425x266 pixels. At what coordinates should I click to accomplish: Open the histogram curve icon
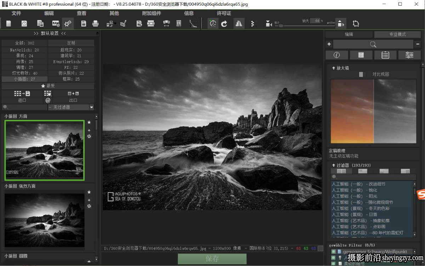pos(194,24)
